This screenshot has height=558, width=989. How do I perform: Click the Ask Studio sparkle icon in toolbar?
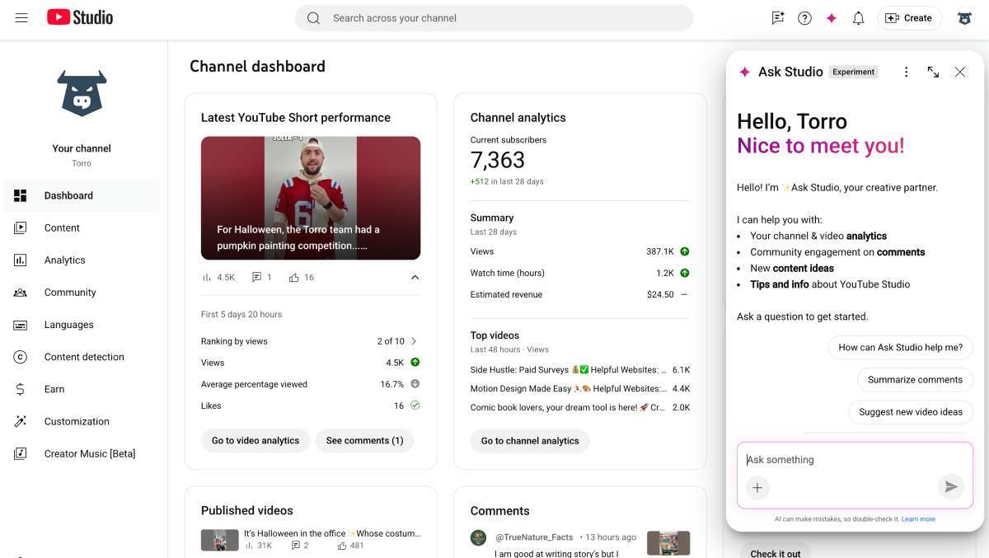(x=832, y=17)
